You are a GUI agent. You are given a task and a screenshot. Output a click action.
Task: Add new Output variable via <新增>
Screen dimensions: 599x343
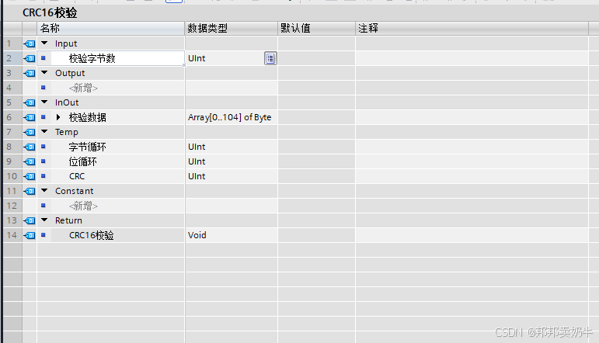pos(83,88)
